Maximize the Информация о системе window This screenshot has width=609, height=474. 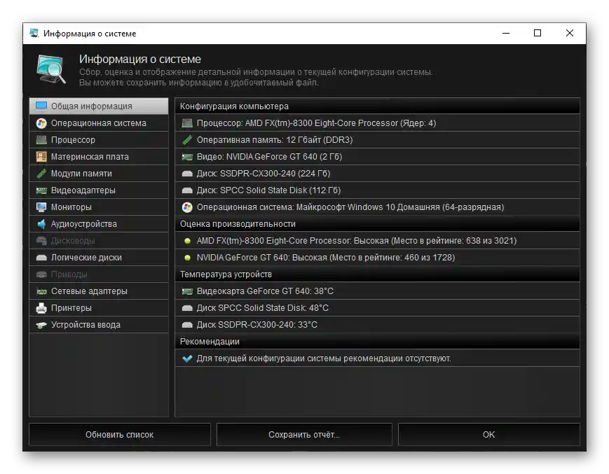coord(538,33)
